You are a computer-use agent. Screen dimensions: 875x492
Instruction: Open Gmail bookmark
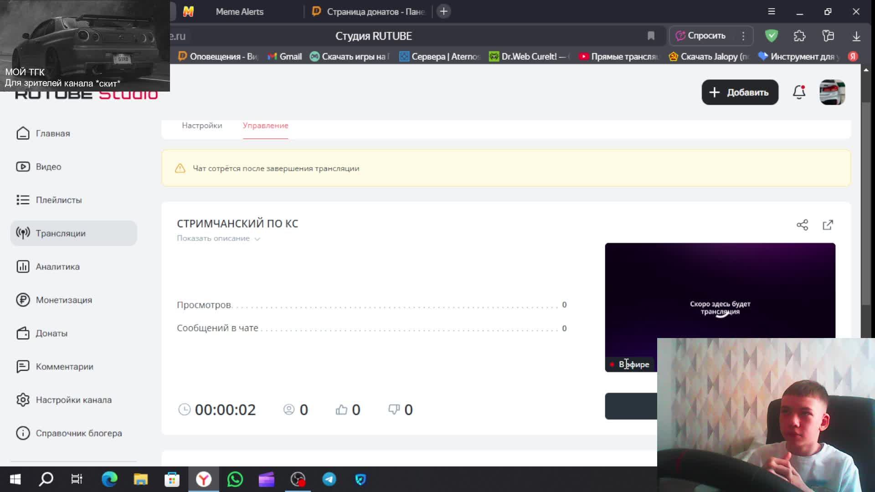[x=285, y=56]
